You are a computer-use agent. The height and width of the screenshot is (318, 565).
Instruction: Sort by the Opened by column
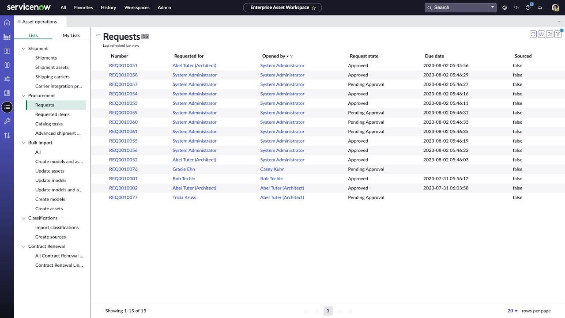tap(274, 56)
